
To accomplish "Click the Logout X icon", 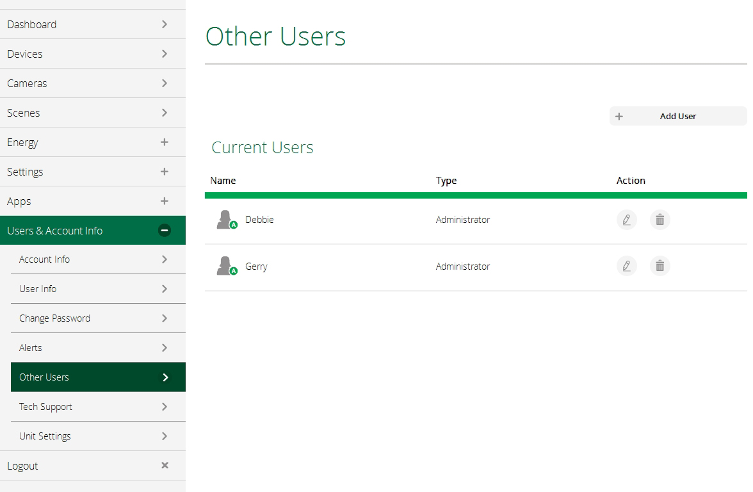I will [165, 466].
